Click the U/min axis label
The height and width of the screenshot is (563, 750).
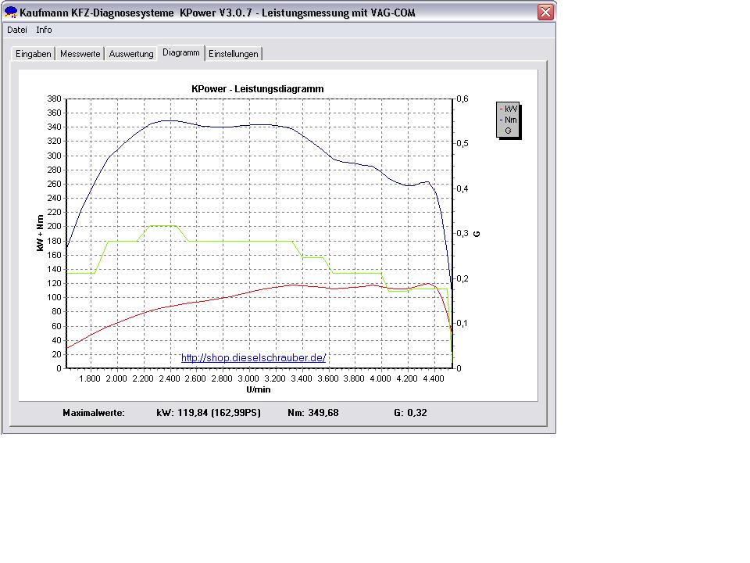[259, 389]
